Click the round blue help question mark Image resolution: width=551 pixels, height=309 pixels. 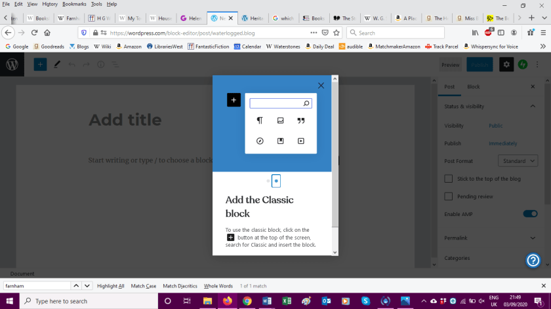click(x=533, y=260)
